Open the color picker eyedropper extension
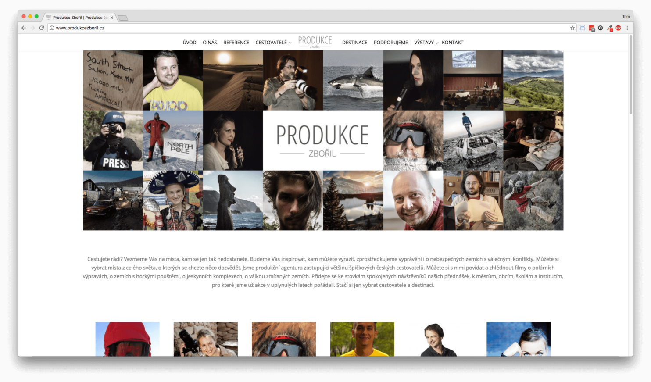Screen dimensions: 651x382 pos(609,28)
